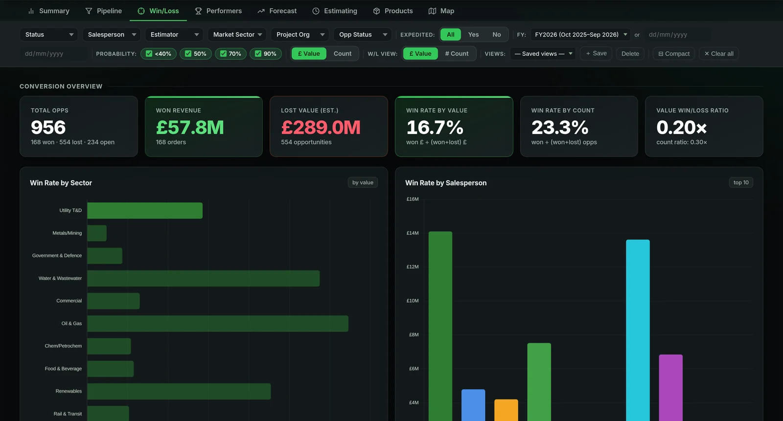Switch to Compact layout
This screenshot has height=421, width=783.
pos(674,54)
